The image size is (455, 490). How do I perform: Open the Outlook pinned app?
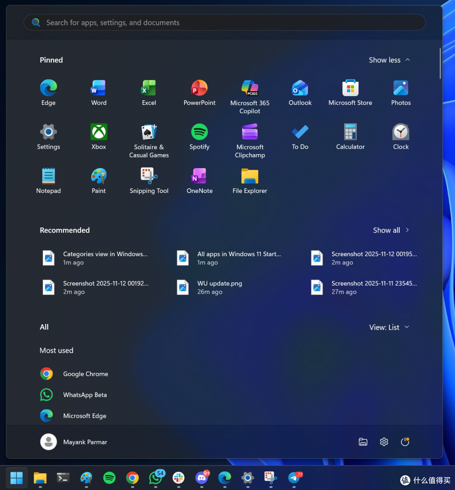[300, 93]
